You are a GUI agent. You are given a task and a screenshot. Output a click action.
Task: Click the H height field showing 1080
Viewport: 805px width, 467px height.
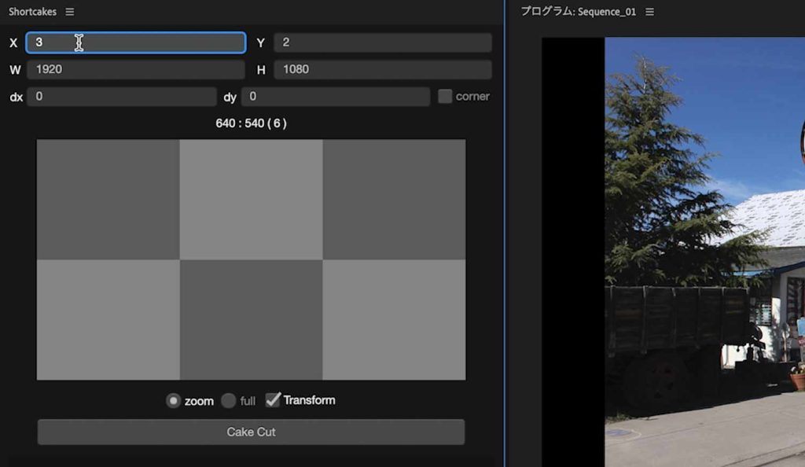coord(382,69)
